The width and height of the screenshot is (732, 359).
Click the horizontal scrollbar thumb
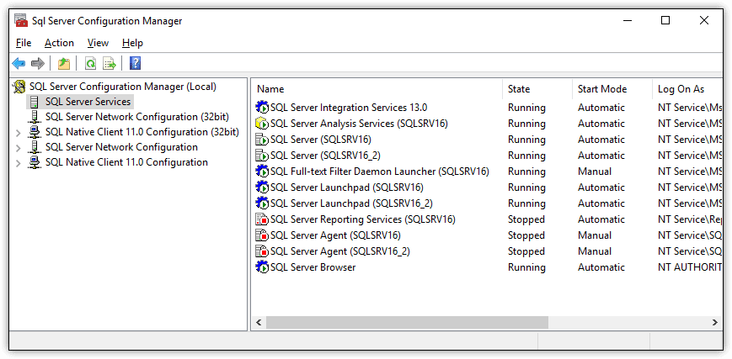point(407,322)
